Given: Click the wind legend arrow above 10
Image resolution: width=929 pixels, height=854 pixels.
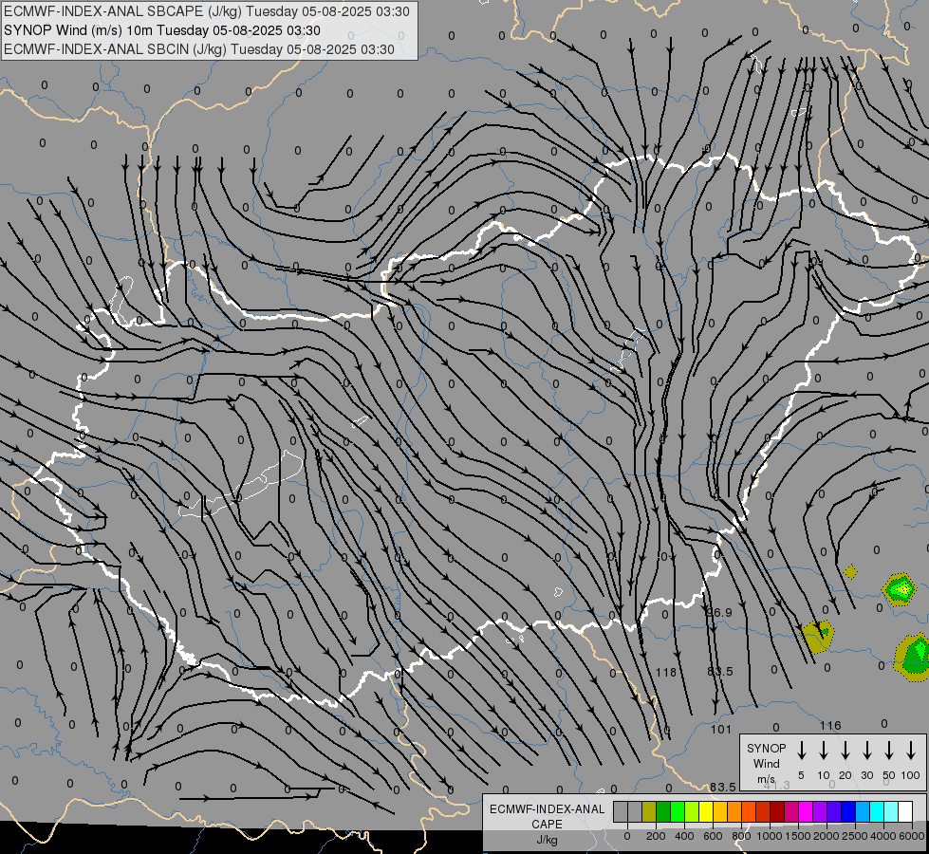Looking at the screenshot, I should [x=824, y=751].
